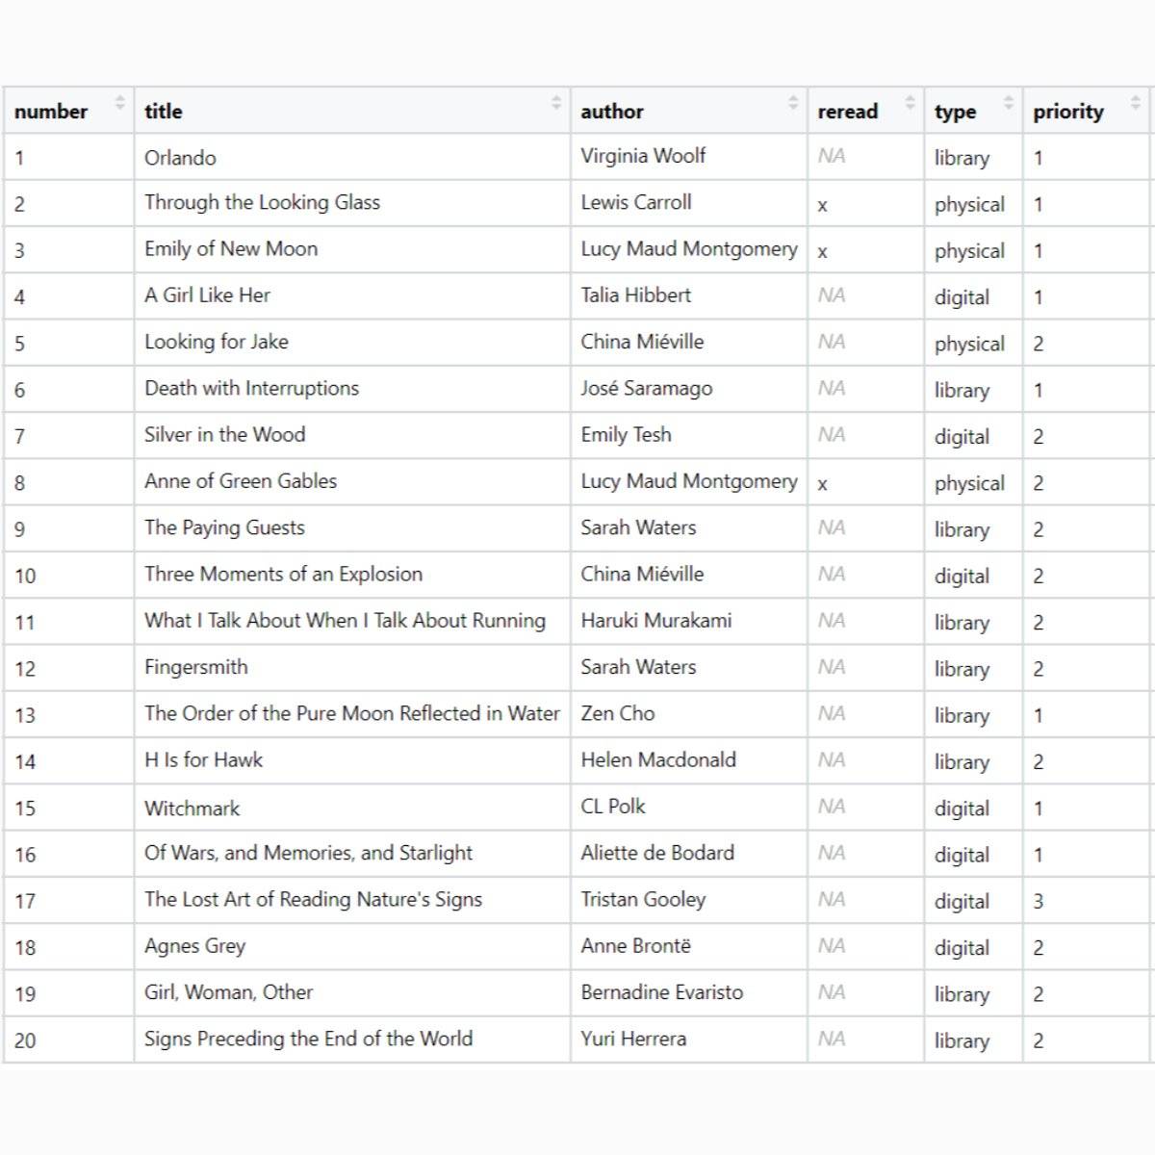Click the reread 'x' for Through the Looking Glass
This screenshot has height=1155, width=1155.
coord(822,205)
